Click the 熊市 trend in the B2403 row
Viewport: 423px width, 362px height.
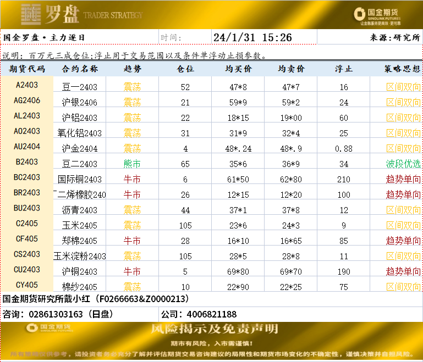click(x=132, y=164)
